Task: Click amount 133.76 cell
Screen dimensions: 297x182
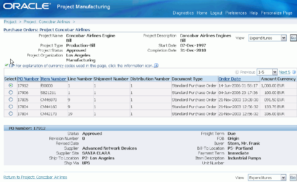Action: coord(270,107)
